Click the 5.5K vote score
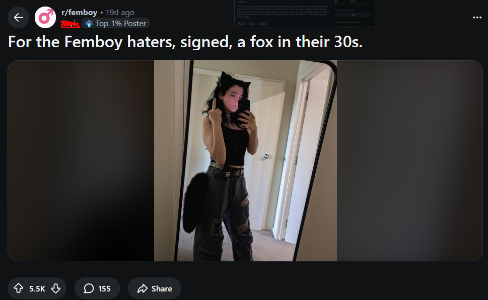Screen dimensions: 488x300 tap(37, 289)
